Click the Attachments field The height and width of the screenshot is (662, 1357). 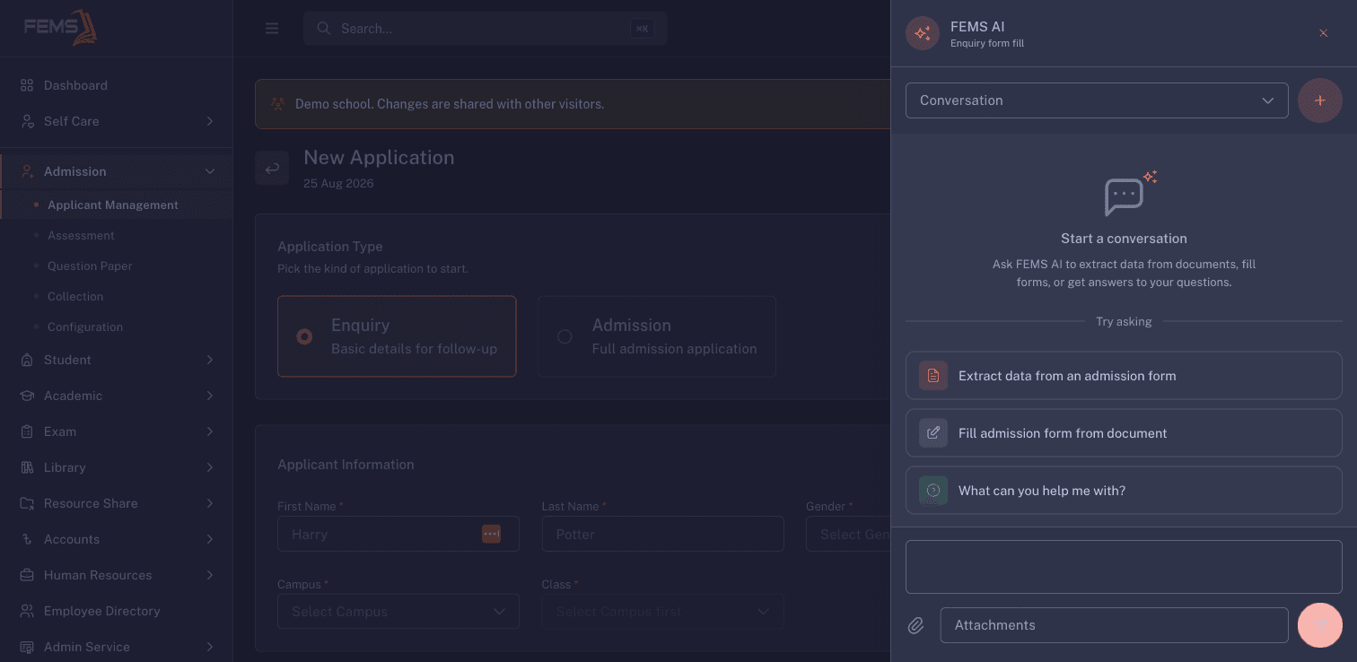pos(1115,625)
